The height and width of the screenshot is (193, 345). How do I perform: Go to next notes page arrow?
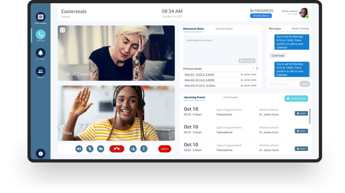(257, 69)
